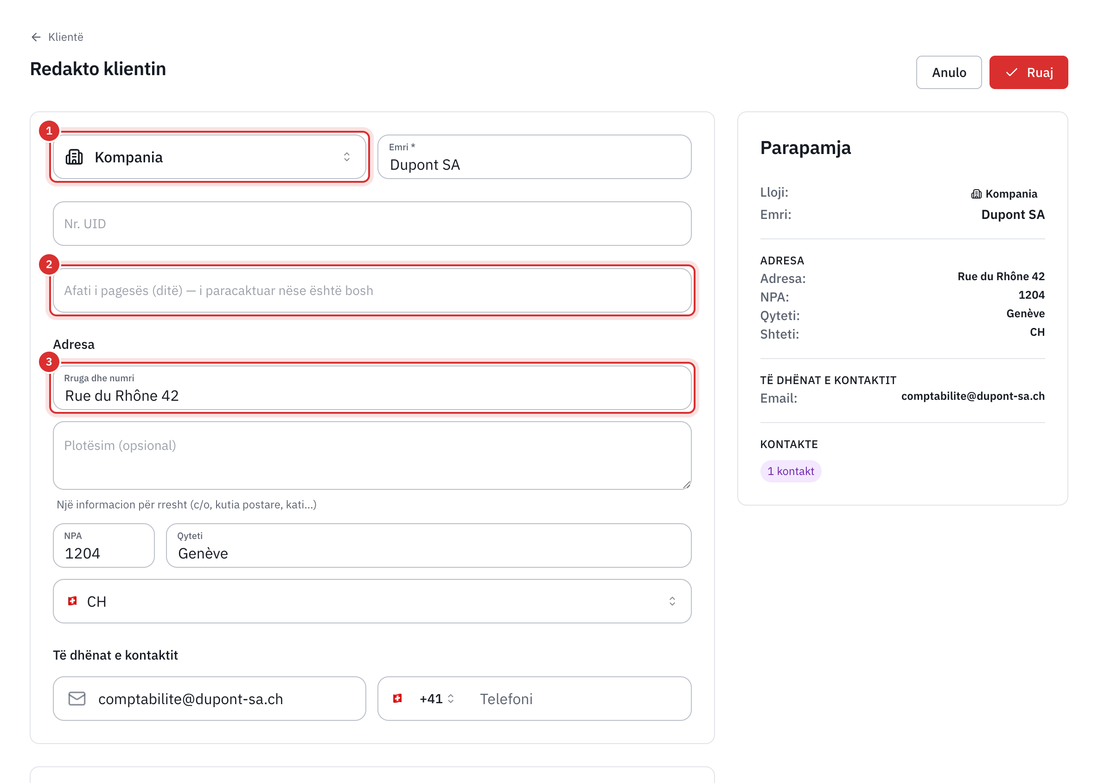Click the chevron arrows of the CH country selector
The width and height of the screenshot is (1098, 783).
(672, 601)
